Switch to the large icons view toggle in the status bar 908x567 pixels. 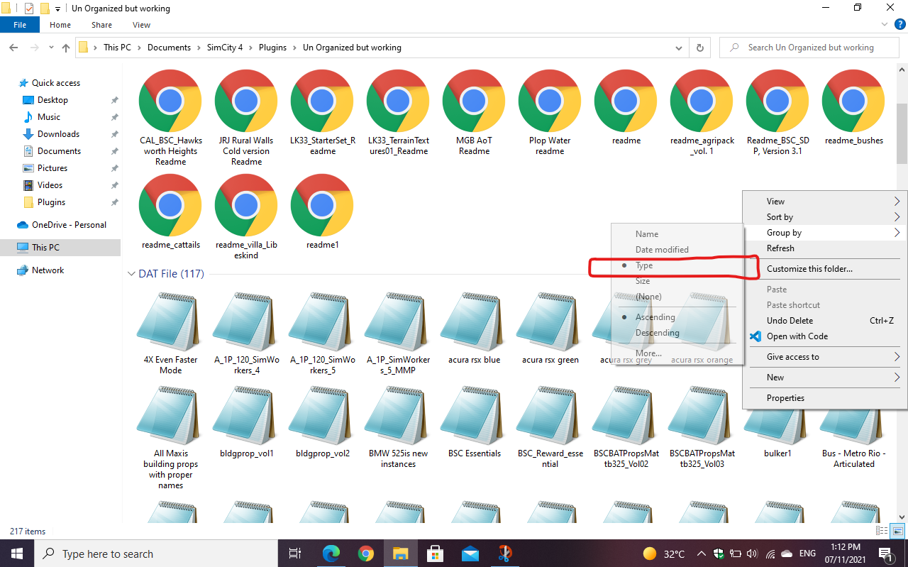point(898,531)
